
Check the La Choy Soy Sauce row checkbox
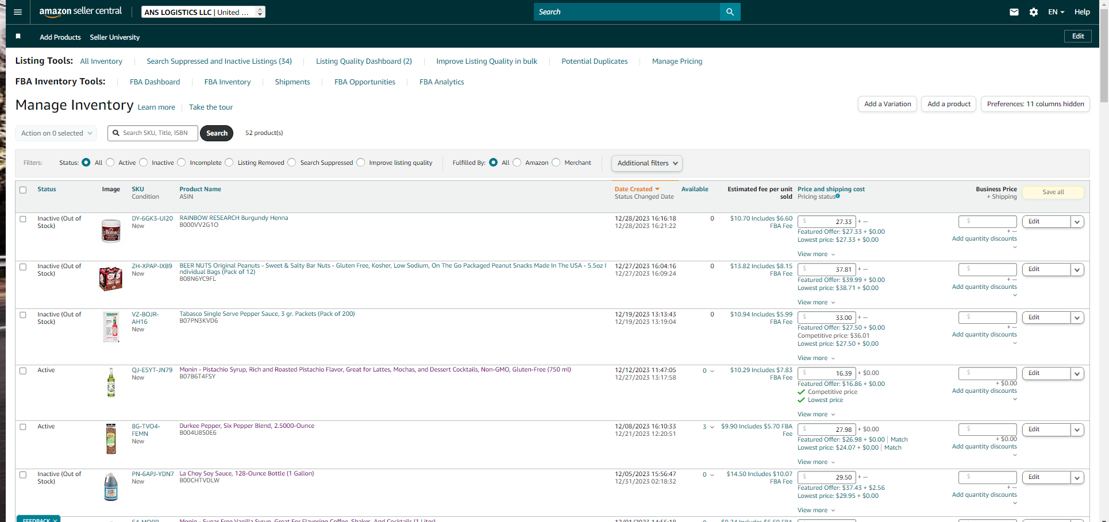pos(23,475)
